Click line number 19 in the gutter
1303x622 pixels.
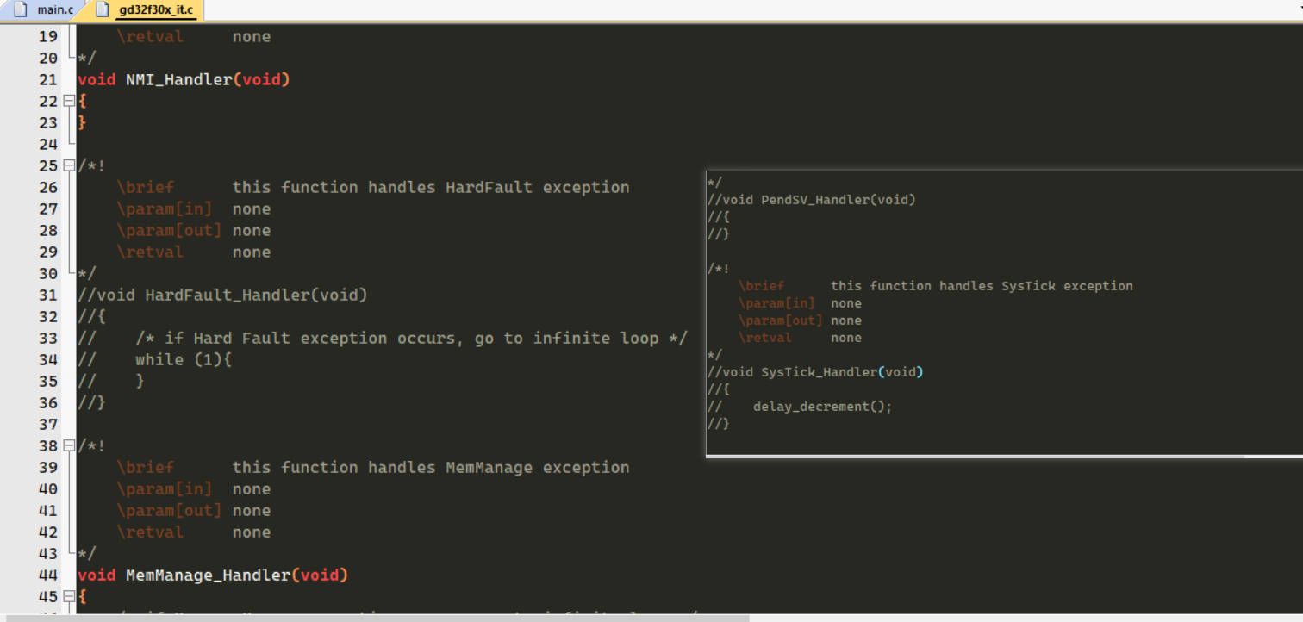pyautogui.click(x=48, y=36)
